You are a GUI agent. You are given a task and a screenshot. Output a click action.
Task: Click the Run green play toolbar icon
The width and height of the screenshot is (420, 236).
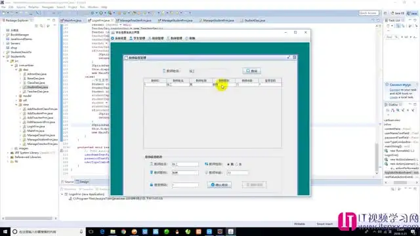pyautogui.click(x=101, y=13)
